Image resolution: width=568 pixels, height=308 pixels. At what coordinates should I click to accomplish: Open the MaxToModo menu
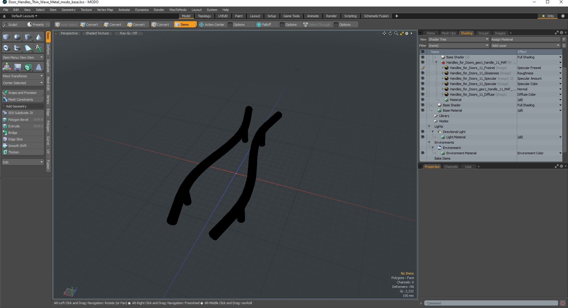tap(178, 10)
